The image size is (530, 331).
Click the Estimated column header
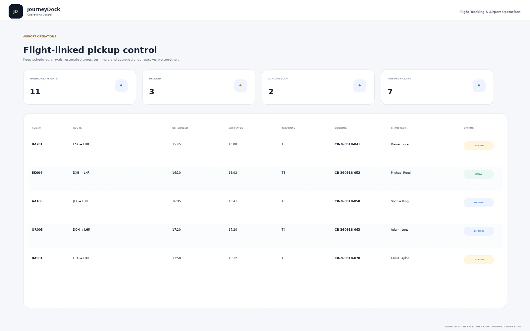coord(236,128)
